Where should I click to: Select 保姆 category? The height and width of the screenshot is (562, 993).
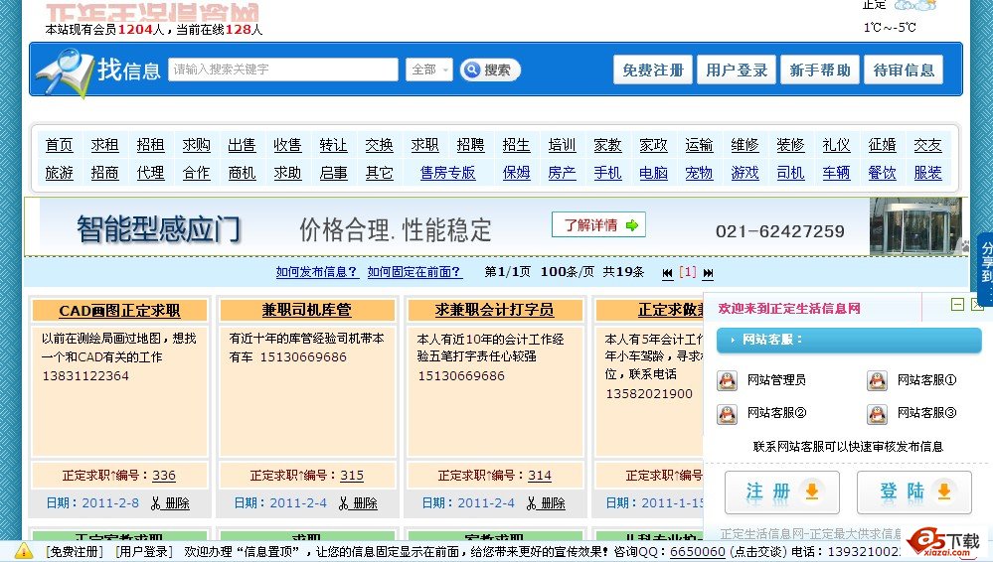[517, 173]
